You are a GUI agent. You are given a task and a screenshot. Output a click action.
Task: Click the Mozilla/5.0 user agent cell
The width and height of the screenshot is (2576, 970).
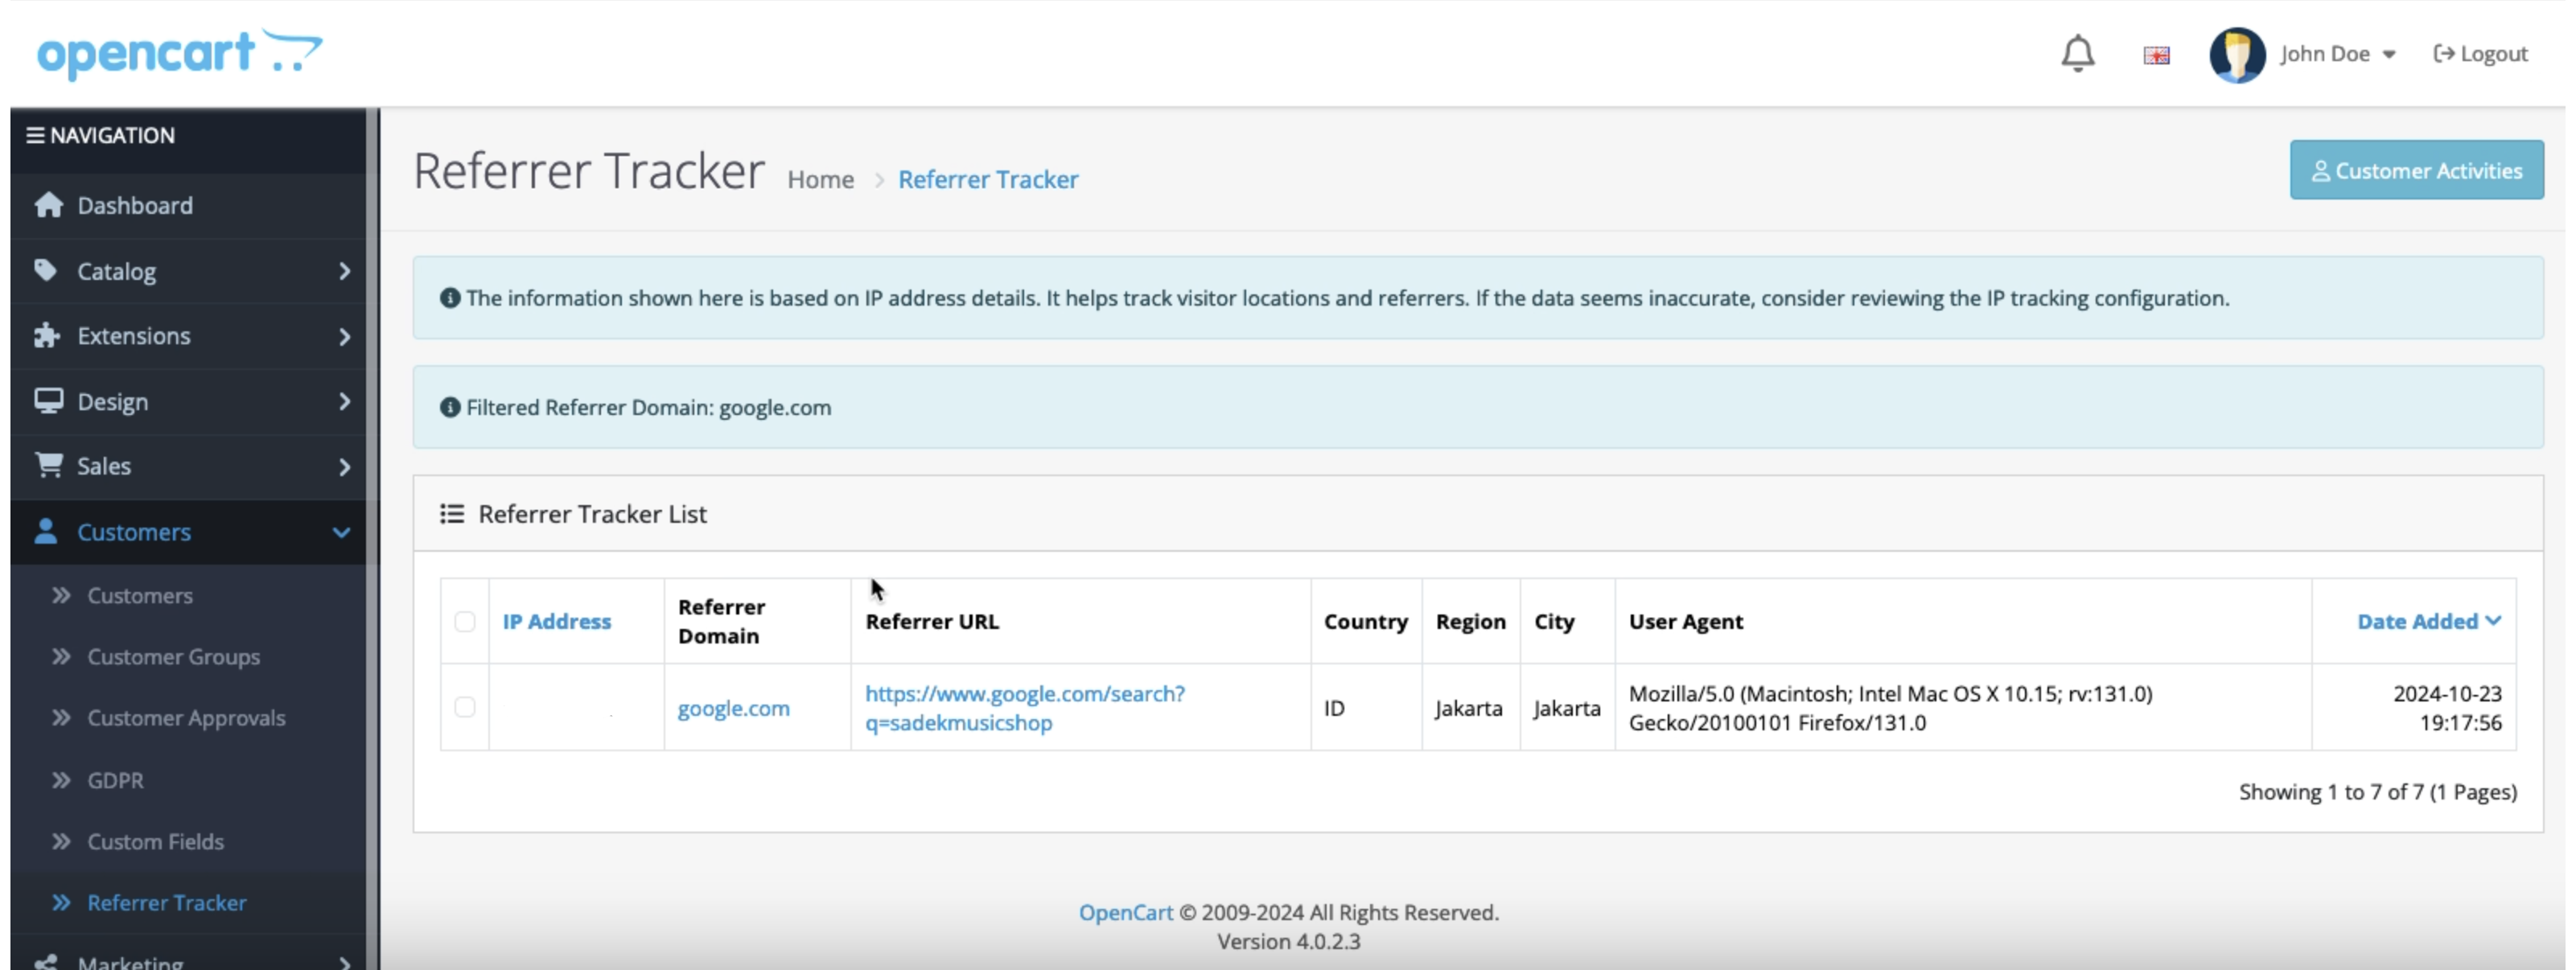1962,708
